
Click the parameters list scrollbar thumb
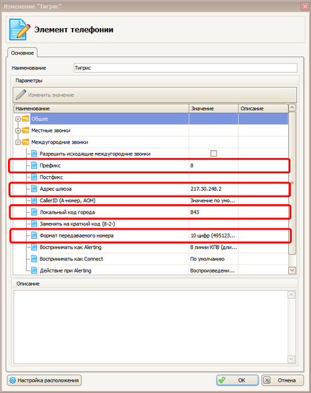(x=292, y=183)
